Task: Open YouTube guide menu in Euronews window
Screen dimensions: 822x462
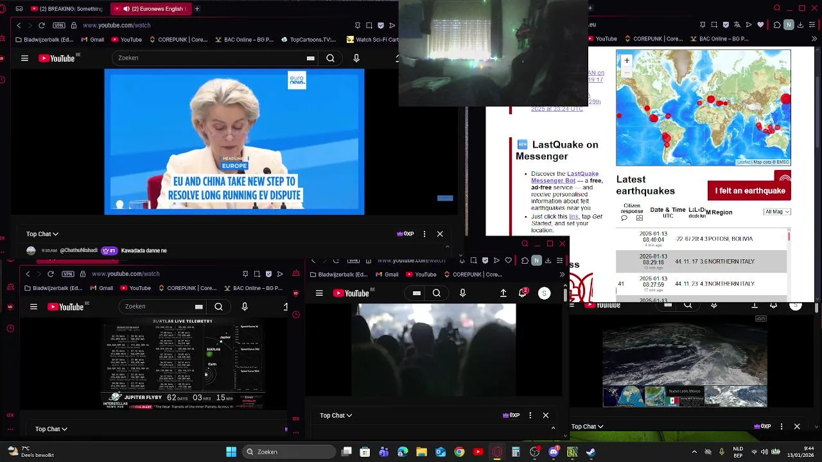Action: pos(24,58)
